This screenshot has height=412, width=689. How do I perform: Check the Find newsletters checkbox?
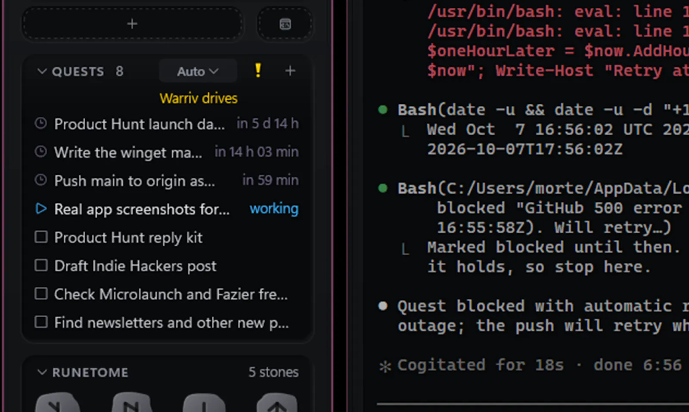[41, 322]
